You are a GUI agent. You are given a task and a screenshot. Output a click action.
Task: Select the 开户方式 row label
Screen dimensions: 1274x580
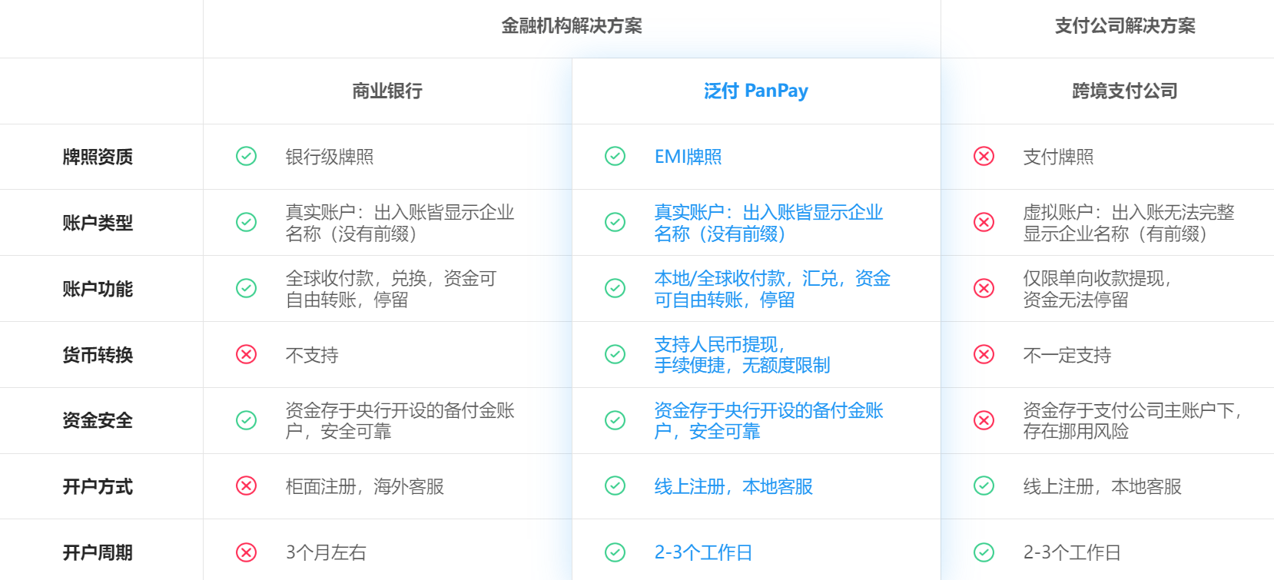coord(98,486)
